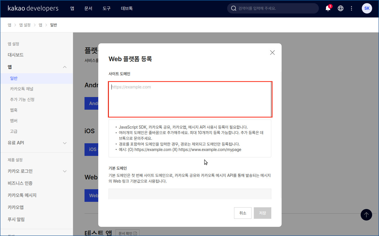Select 카카오톡 채널 in the sidebar
The image size is (379, 236).
(22, 89)
